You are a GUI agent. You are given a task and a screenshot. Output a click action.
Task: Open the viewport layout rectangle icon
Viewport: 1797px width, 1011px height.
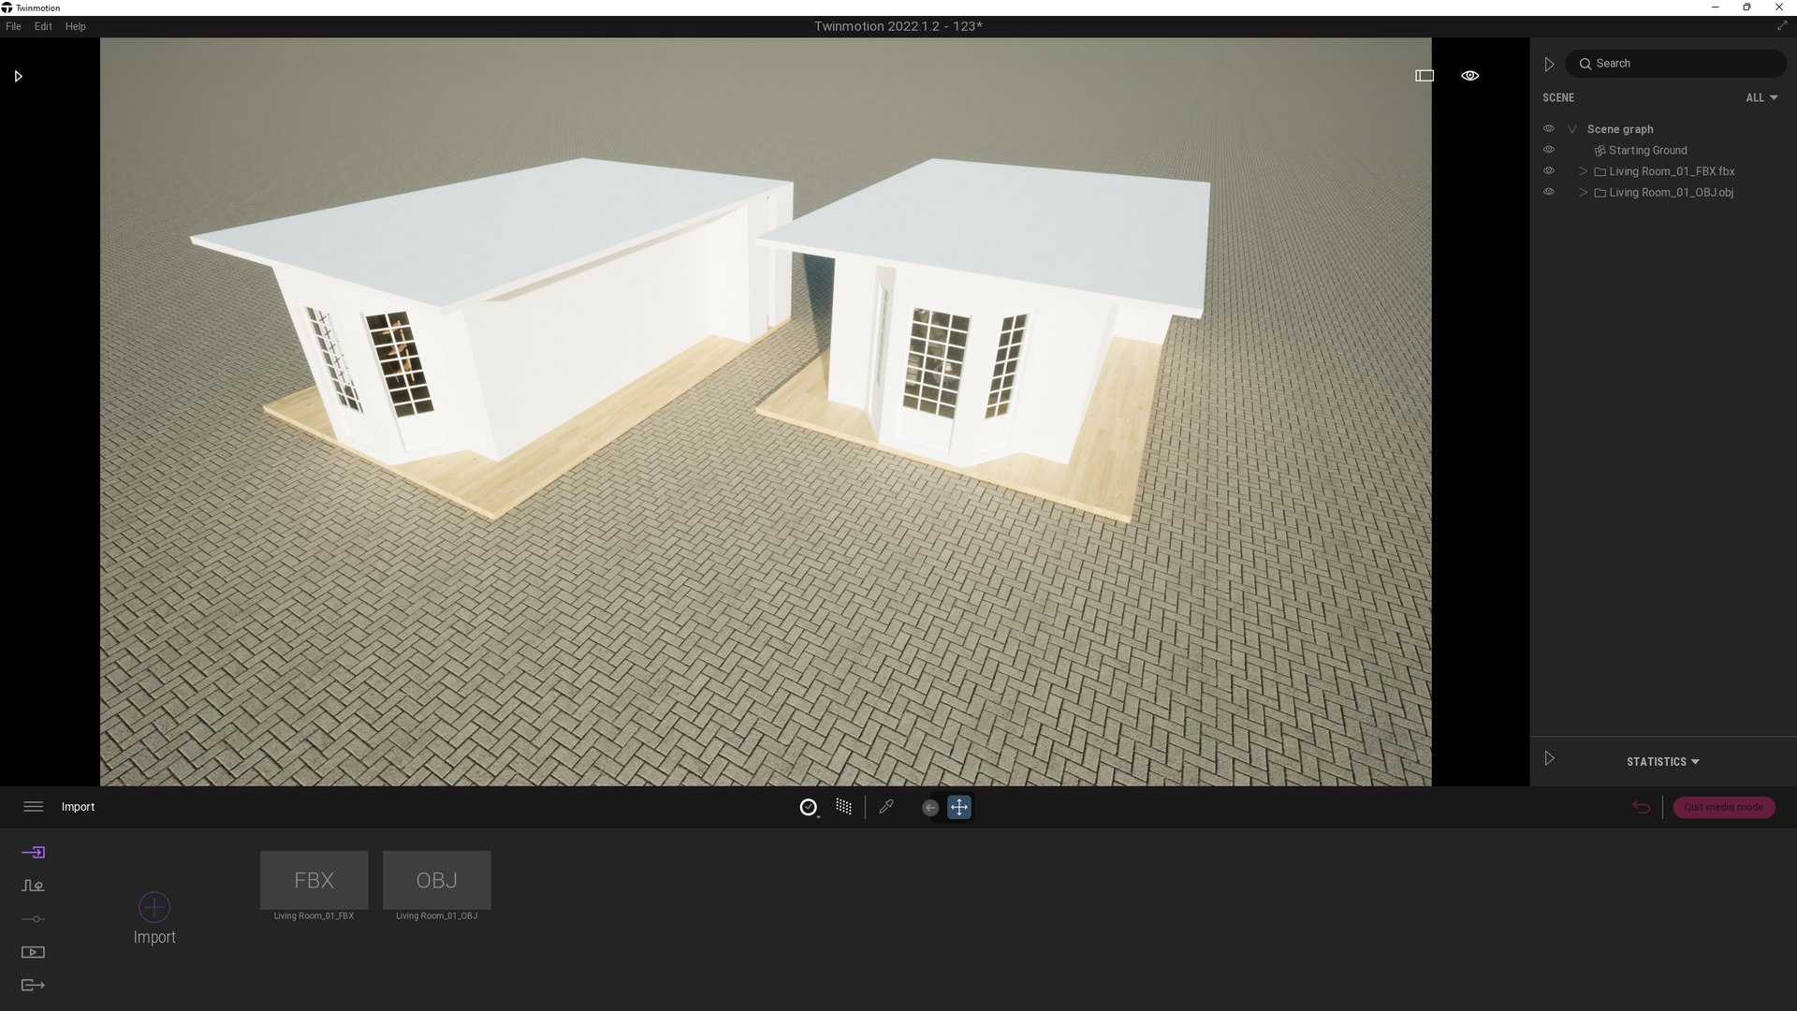(x=1424, y=76)
